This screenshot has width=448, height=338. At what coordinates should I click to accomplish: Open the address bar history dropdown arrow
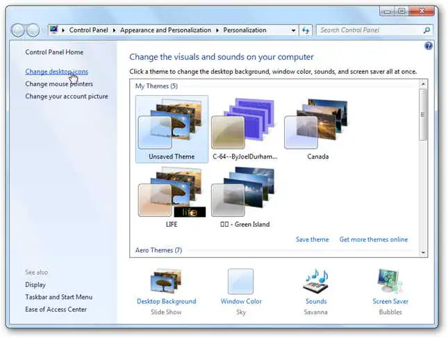293,31
